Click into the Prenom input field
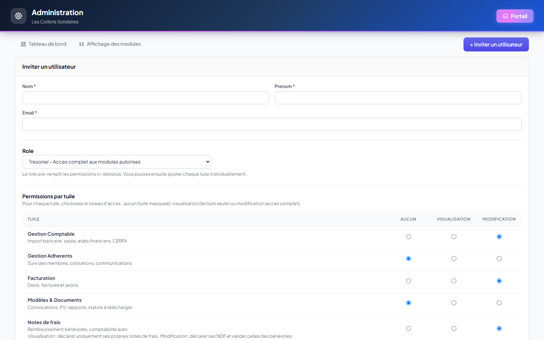 coord(398,98)
